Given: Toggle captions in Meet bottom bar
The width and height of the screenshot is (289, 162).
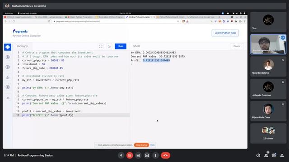Looking at the screenshot, I should tap(138, 155).
